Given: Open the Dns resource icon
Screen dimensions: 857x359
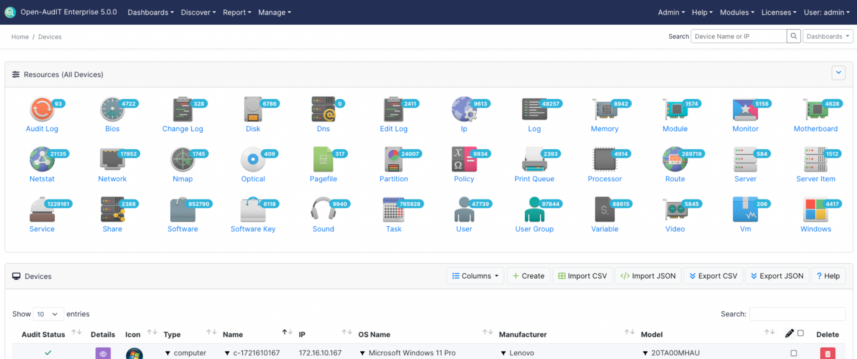Looking at the screenshot, I should point(323,109).
